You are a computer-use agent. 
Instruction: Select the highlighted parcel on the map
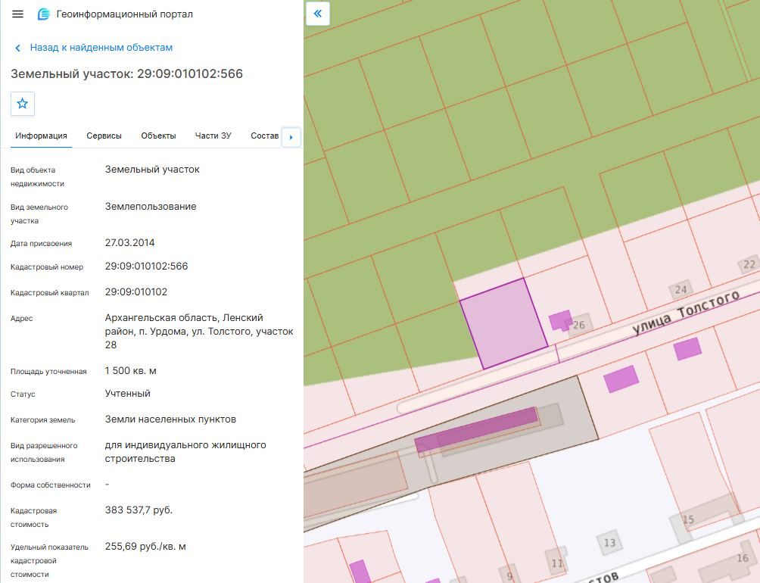503,323
